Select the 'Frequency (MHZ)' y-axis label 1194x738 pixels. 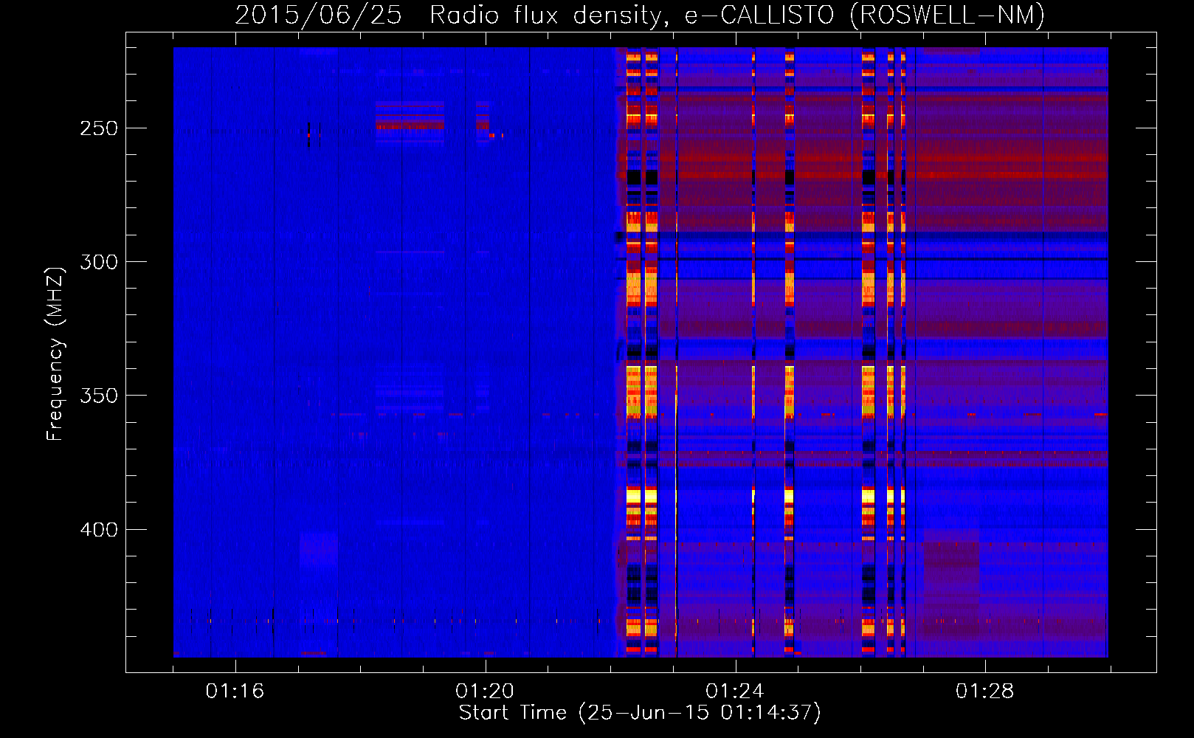(x=55, y=354)
